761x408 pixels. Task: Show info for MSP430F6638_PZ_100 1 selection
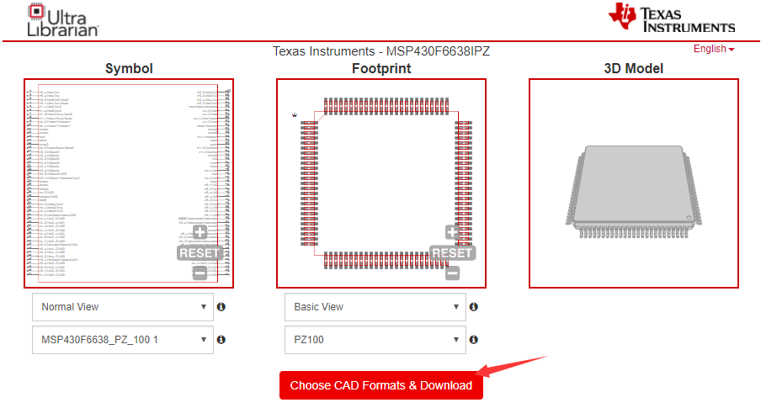[221, 340]
